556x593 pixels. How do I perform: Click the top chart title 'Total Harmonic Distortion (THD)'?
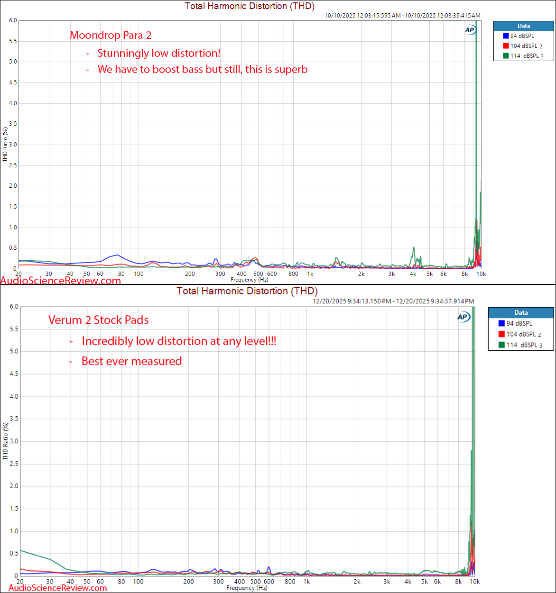pos(250,6)
